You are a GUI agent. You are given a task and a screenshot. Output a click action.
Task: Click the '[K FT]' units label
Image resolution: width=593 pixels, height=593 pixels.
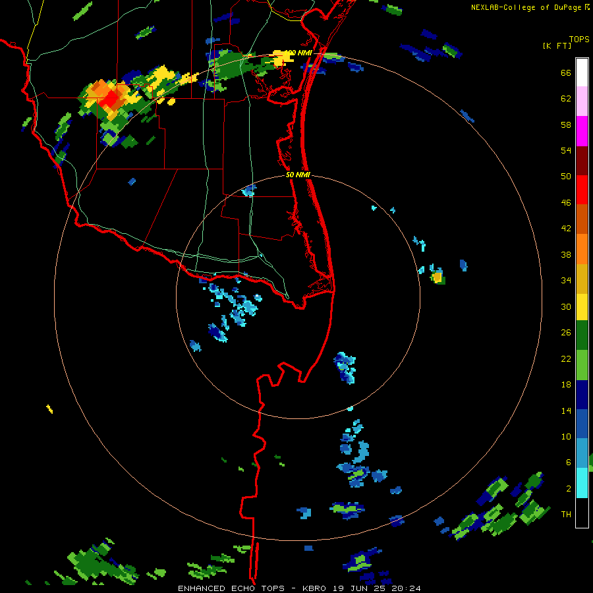[557, 46]
